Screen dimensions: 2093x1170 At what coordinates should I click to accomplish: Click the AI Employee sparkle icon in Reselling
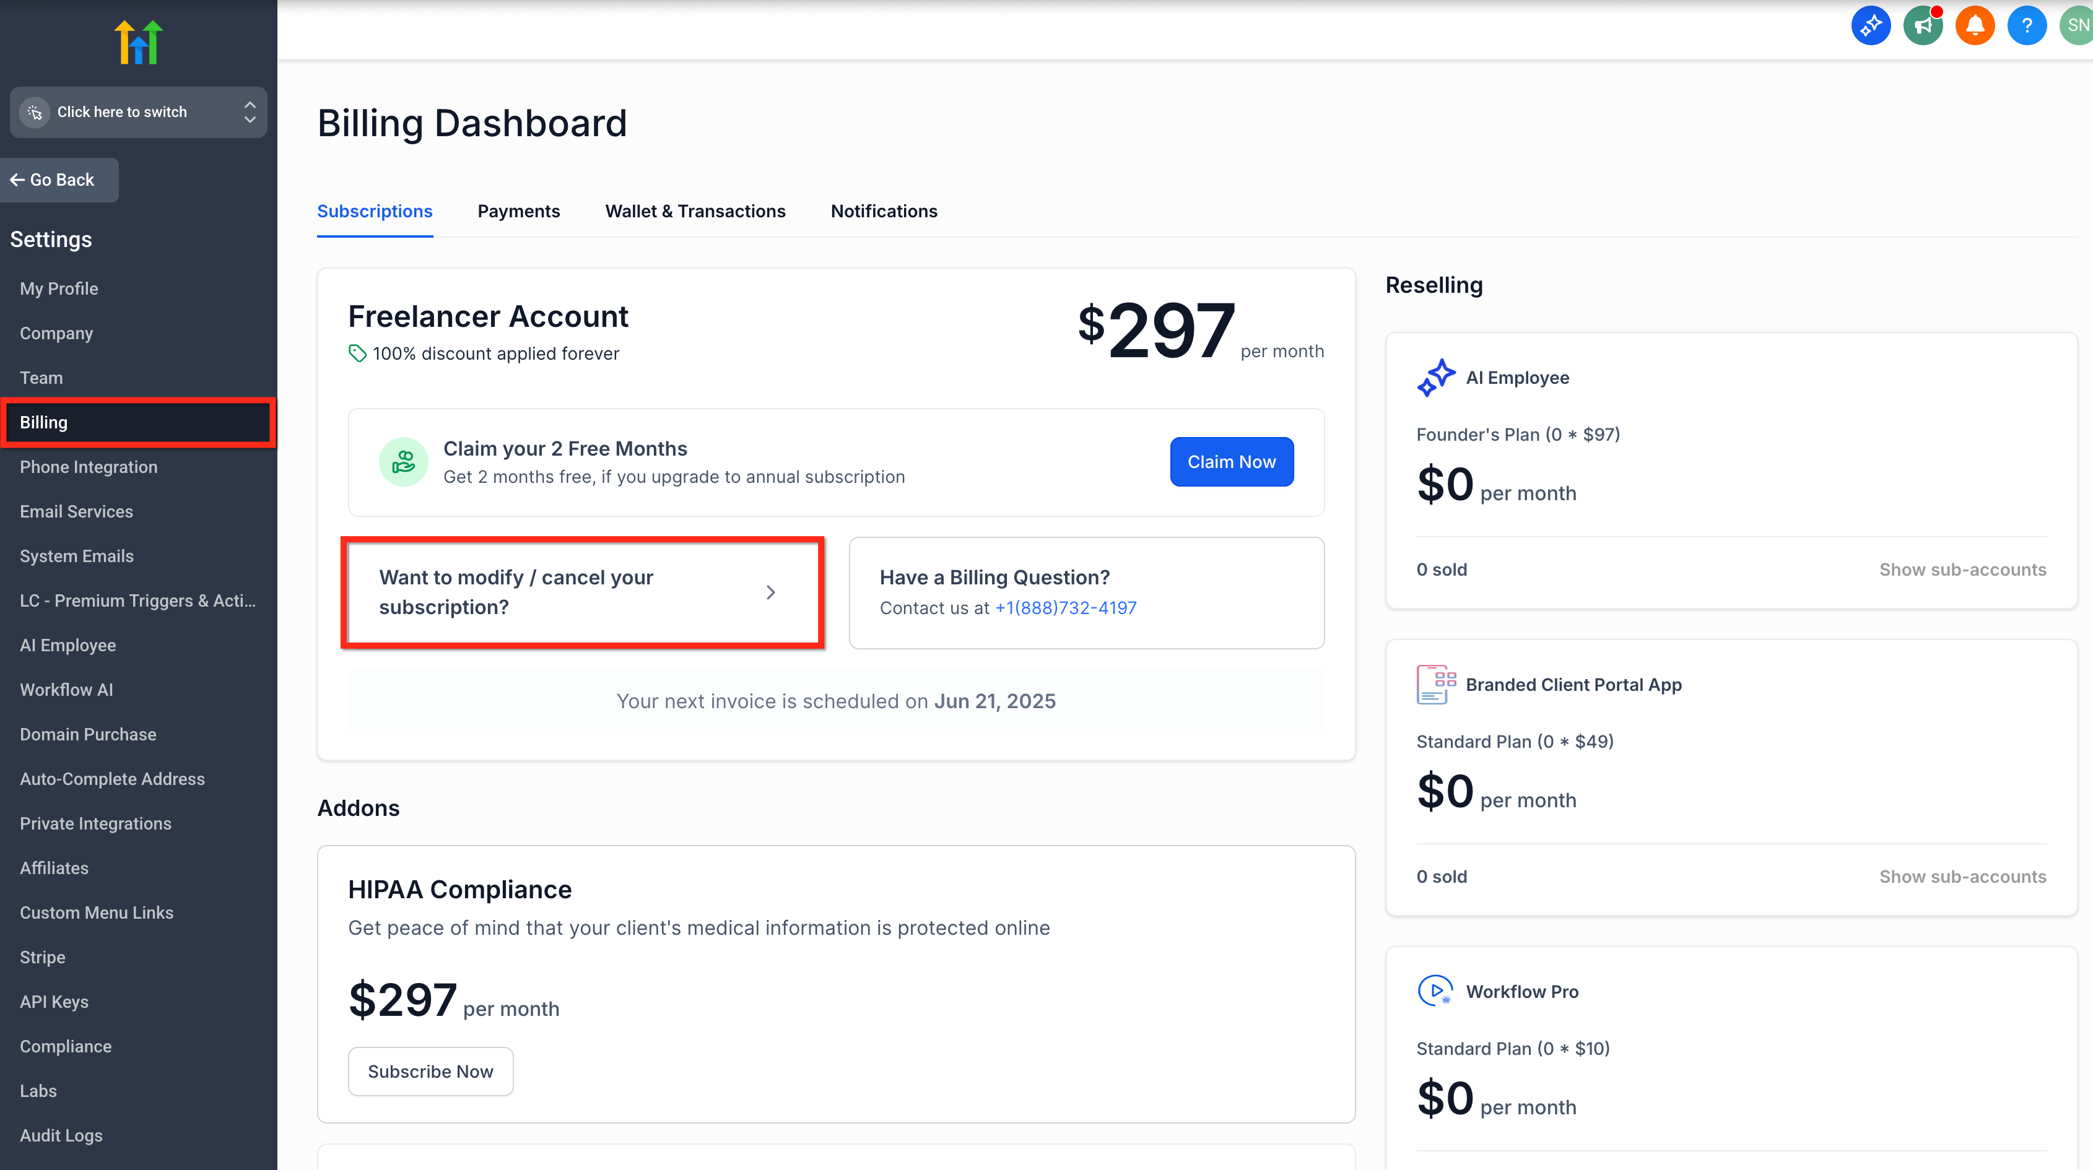pos(1436,378)
